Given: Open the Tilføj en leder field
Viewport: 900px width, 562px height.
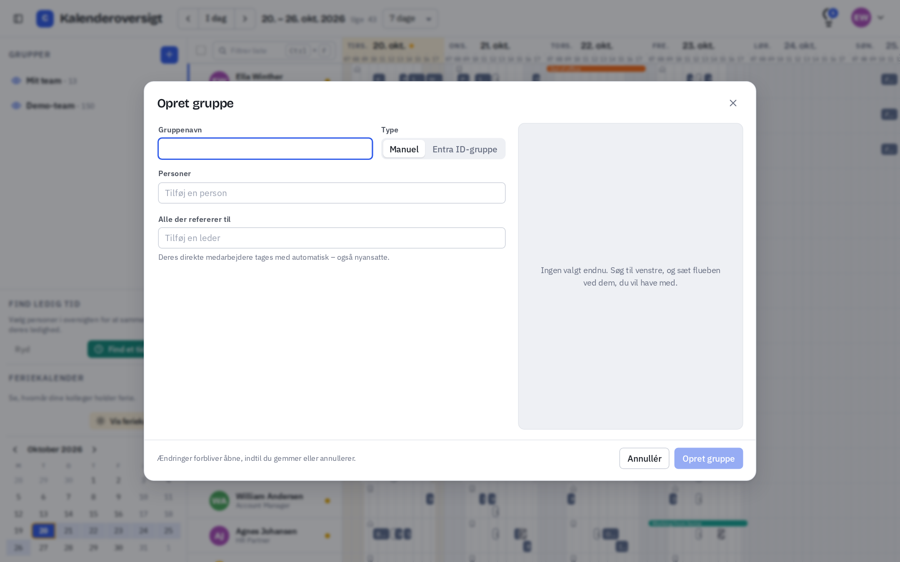Looking at the screenshot, I should click(x=332, y=238).
